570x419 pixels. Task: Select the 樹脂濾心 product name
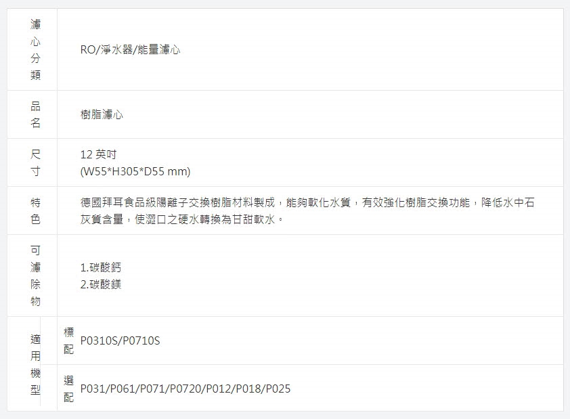click(x=102, y=115)
